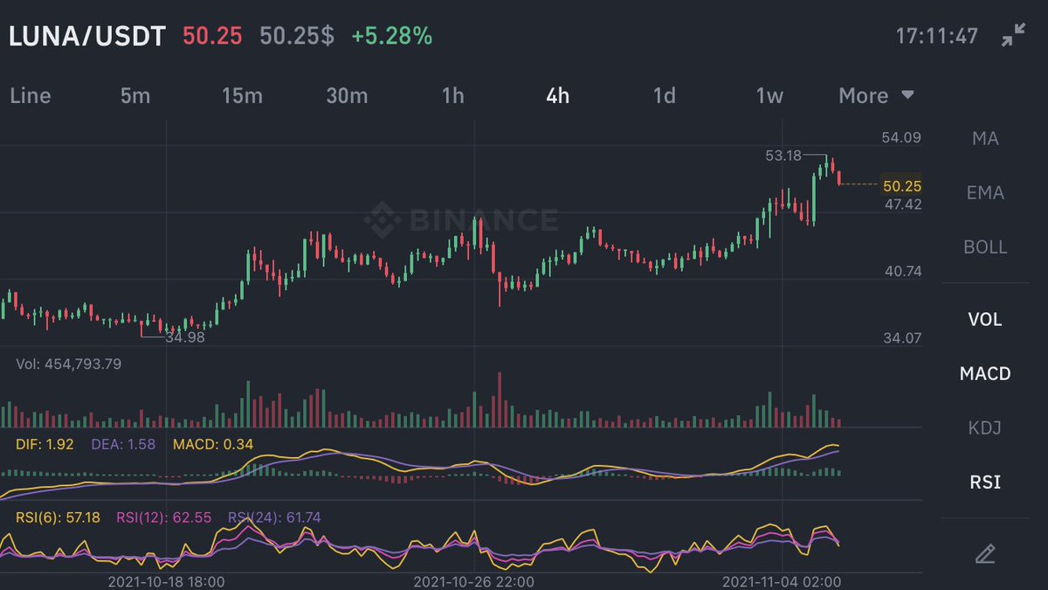This screenshot has width=1048, height=590.
Task: Toggle the MACD indicator panel
Action: coord(985,373)
